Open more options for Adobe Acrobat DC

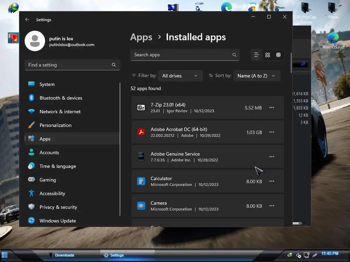pos(272,132)
